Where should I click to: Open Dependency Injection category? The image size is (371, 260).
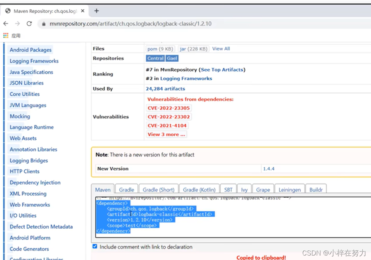tap(35, 182)
